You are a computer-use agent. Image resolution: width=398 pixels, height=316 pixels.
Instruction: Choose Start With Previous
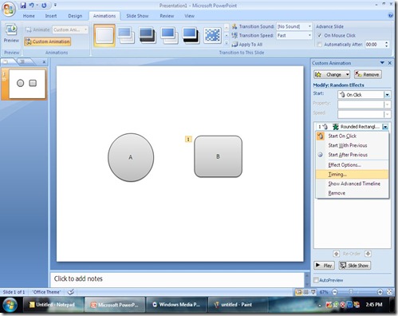pyautogui.click(x=352, y=145)
